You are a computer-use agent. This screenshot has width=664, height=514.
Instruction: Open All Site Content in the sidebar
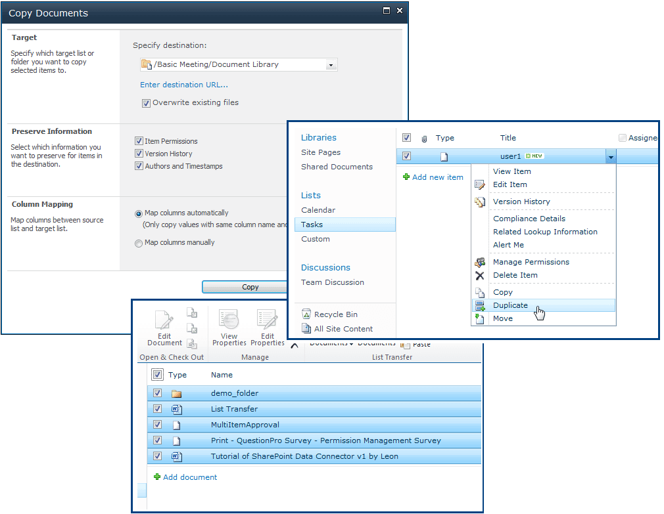[x=337, y=329]
